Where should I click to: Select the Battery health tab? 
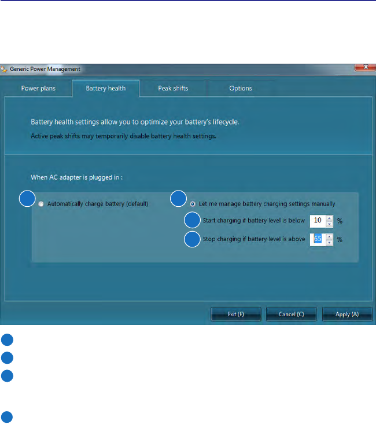coord(106,89)
